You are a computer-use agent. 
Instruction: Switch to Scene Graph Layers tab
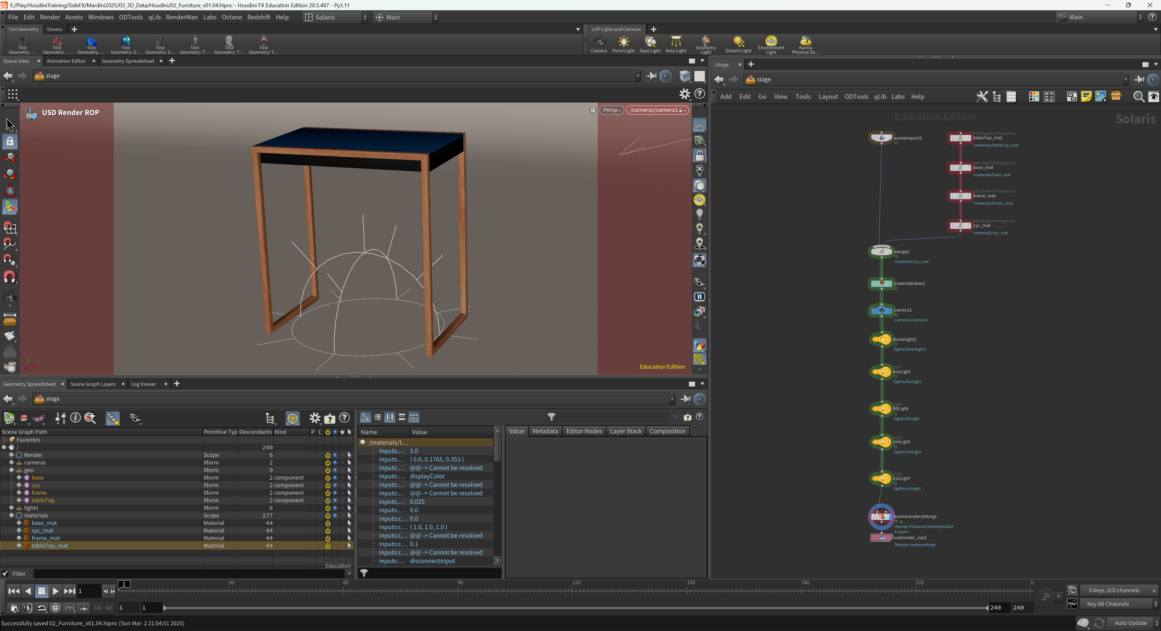93,384
